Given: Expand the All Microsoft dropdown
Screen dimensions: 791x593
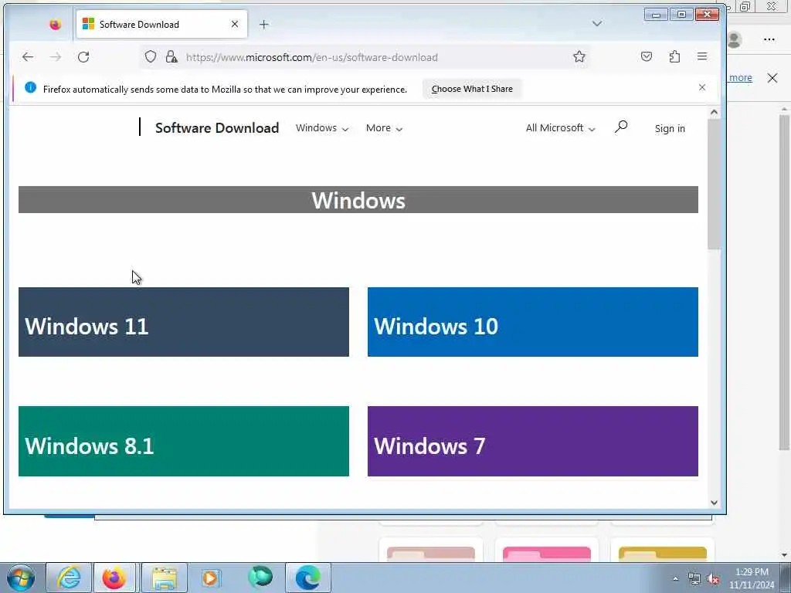Looking at the screenshot, I should pyautogui.click(x=561, y=128).
